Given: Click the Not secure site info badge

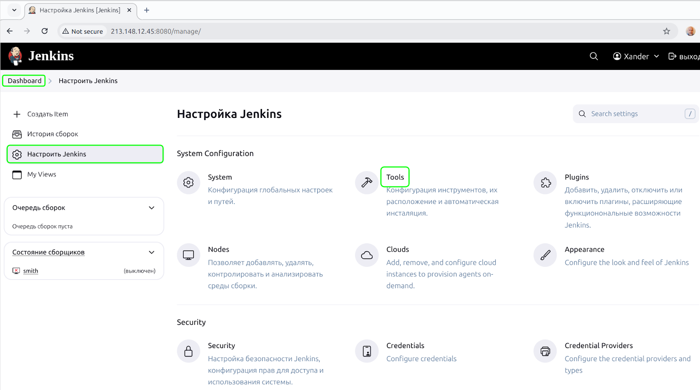Looking at the screenshot, I should pos(83,31).
